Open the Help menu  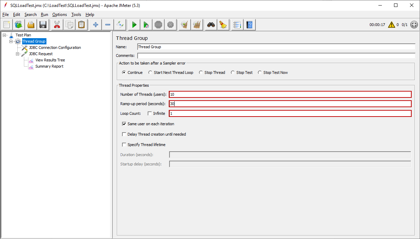coord(90,15)
